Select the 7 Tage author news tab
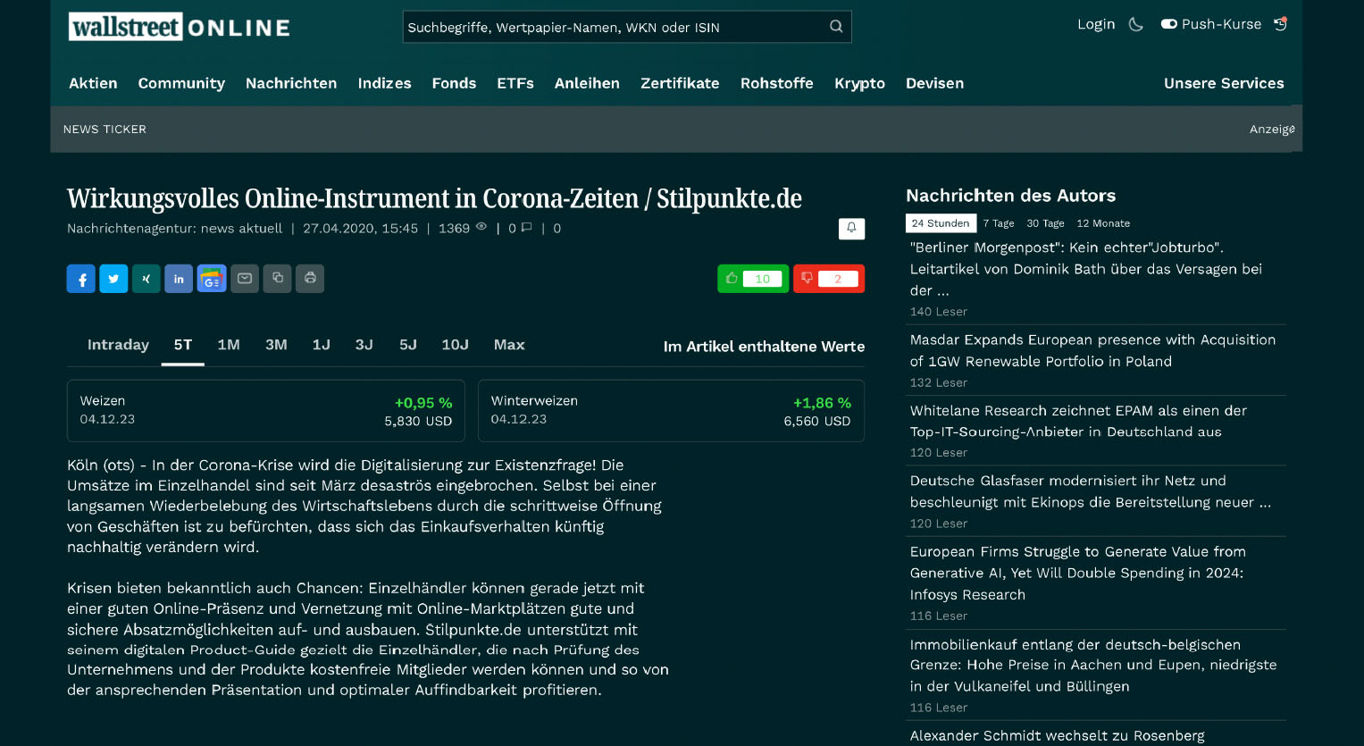This screenshot has width=1364, height=746. pyautogui.click(x=999, y=223)
